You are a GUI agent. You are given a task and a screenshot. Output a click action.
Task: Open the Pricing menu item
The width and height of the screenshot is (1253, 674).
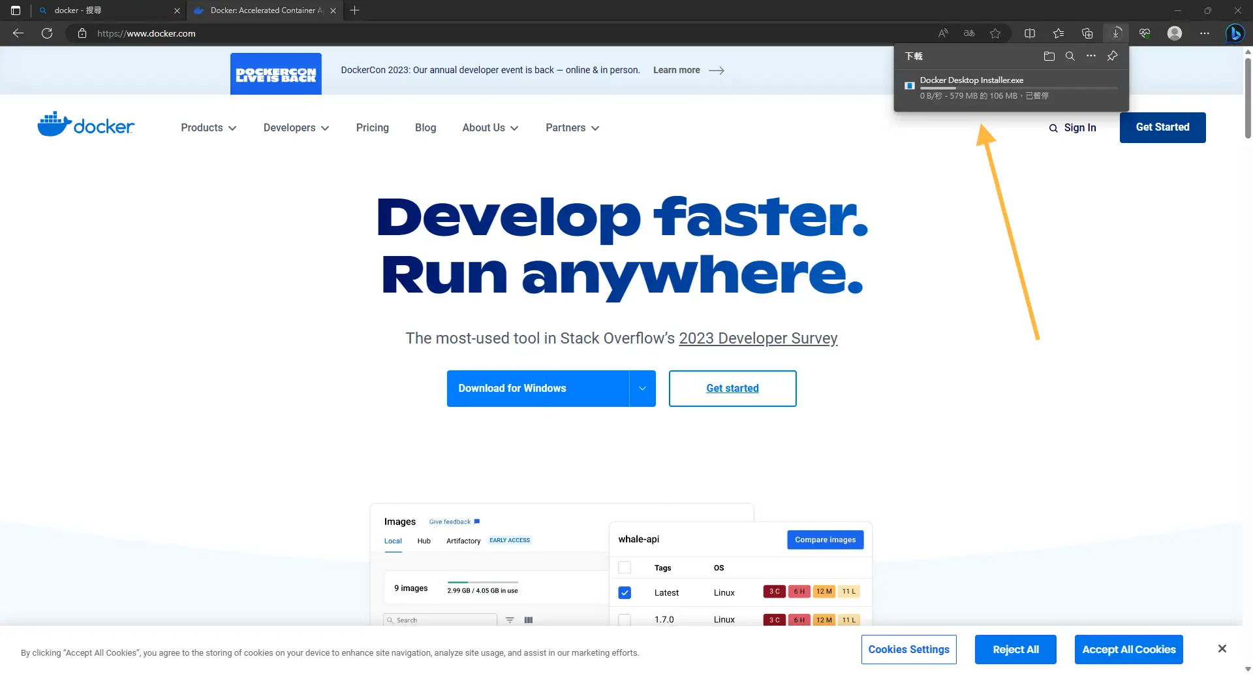click(372, 128)
